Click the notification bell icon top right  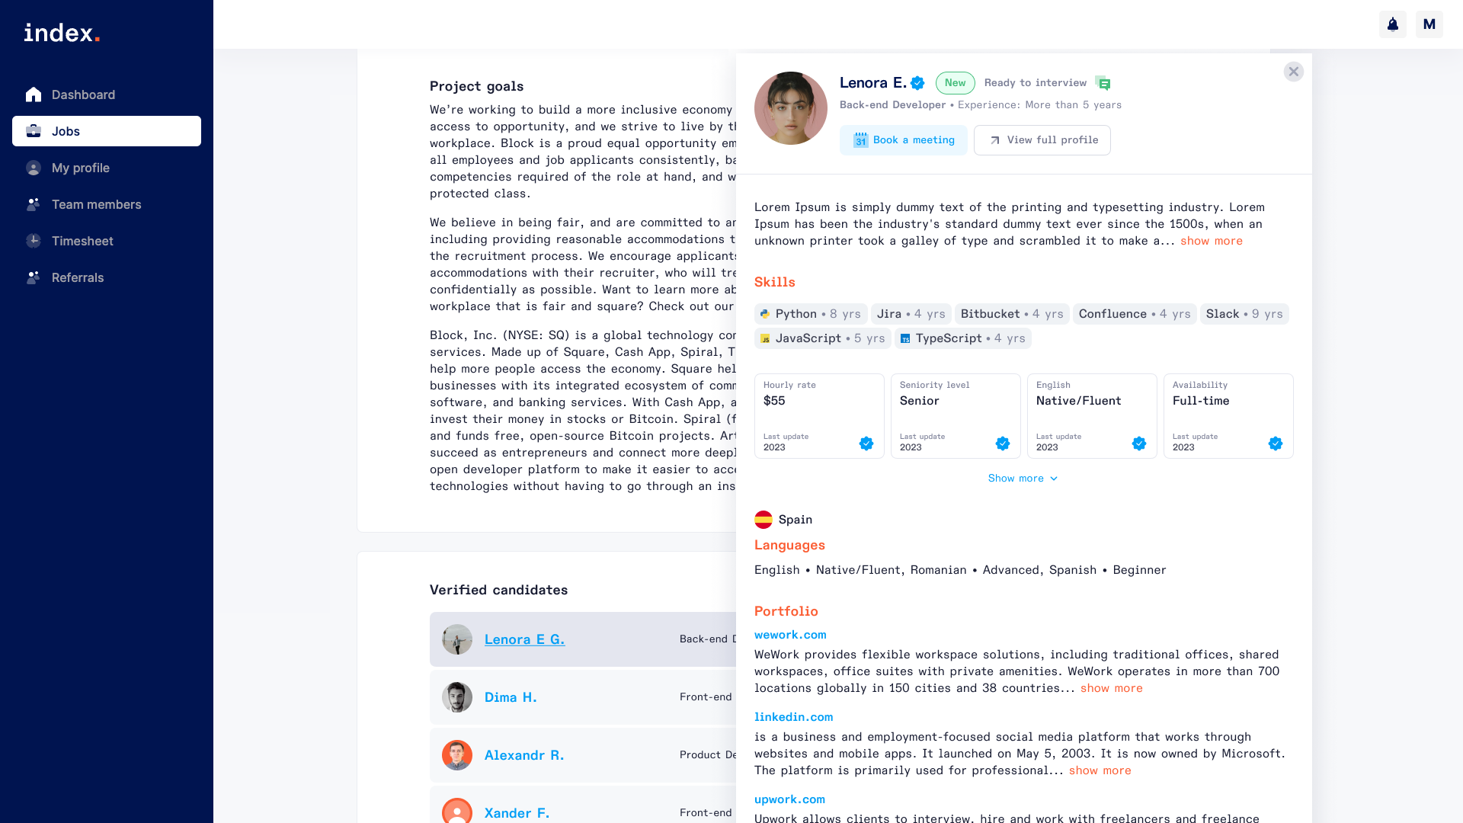[x=1393, y=23]
